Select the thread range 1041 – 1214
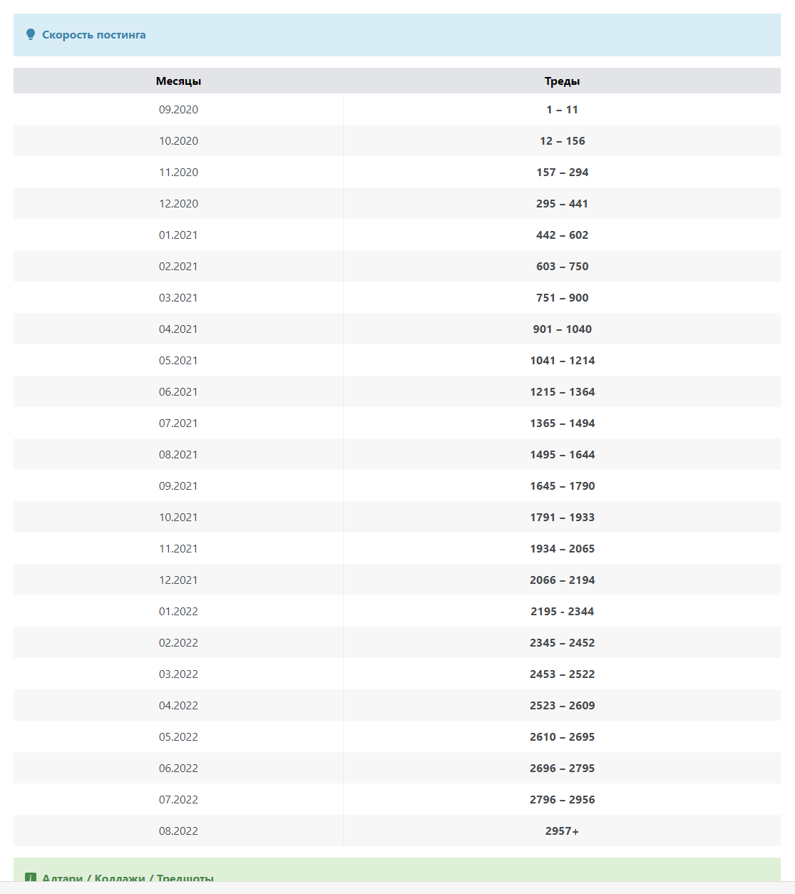The image size is (795, 894). 562,361
